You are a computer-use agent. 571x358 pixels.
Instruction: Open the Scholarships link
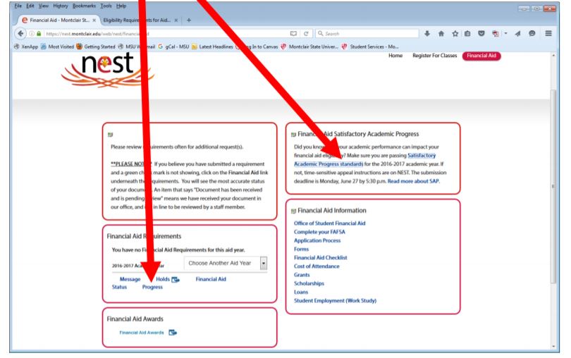pos(308,283)
